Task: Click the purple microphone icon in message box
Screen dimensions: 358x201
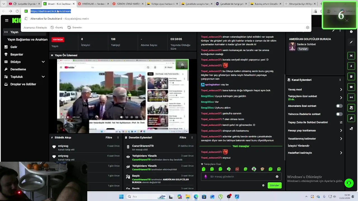Action: coord(206,176)
